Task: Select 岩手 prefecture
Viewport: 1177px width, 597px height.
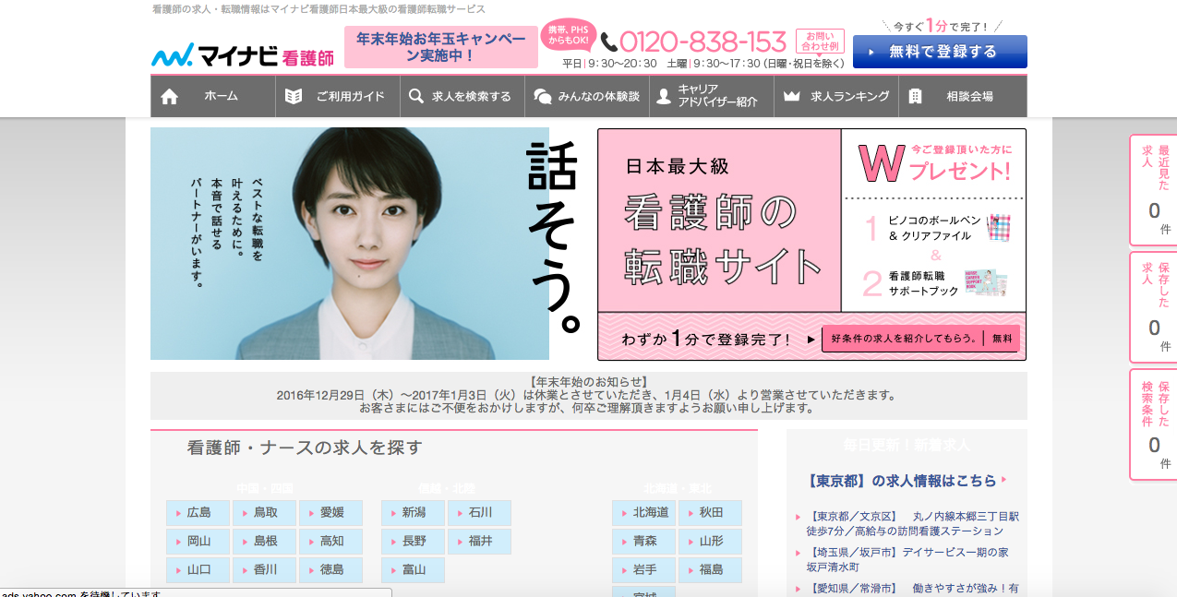Action: pyautogui.click(x=644, y=570)
